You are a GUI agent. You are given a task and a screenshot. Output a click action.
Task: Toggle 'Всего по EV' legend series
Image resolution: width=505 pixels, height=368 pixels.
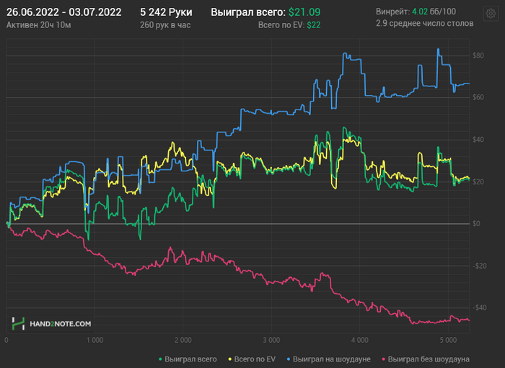[x=252, y=359]
